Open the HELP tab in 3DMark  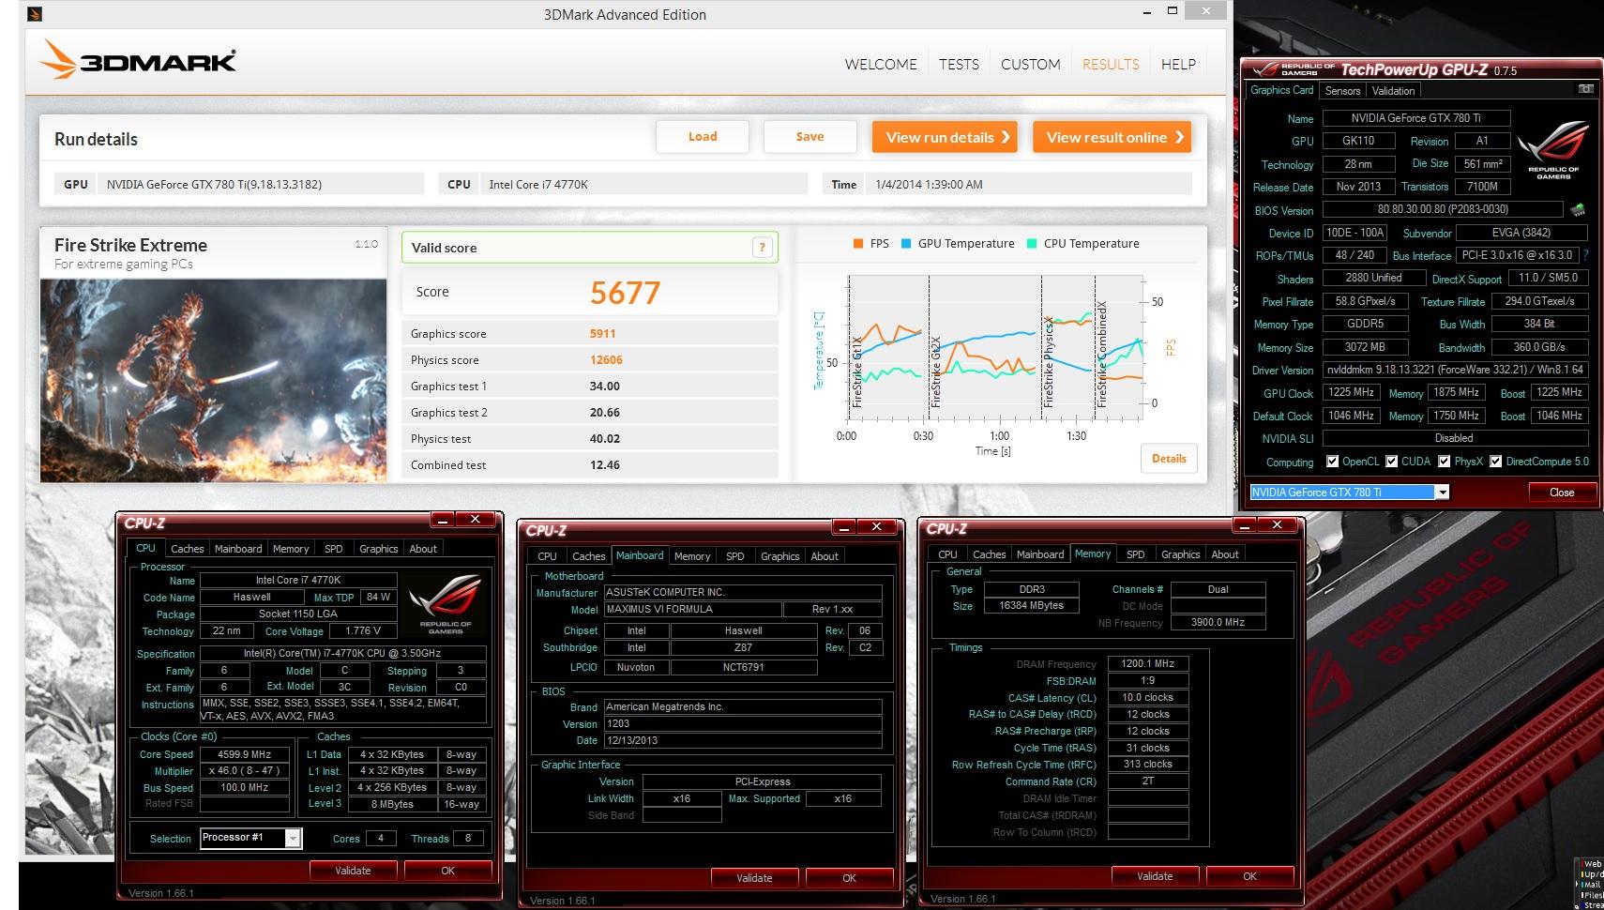tap(1178, 64)
